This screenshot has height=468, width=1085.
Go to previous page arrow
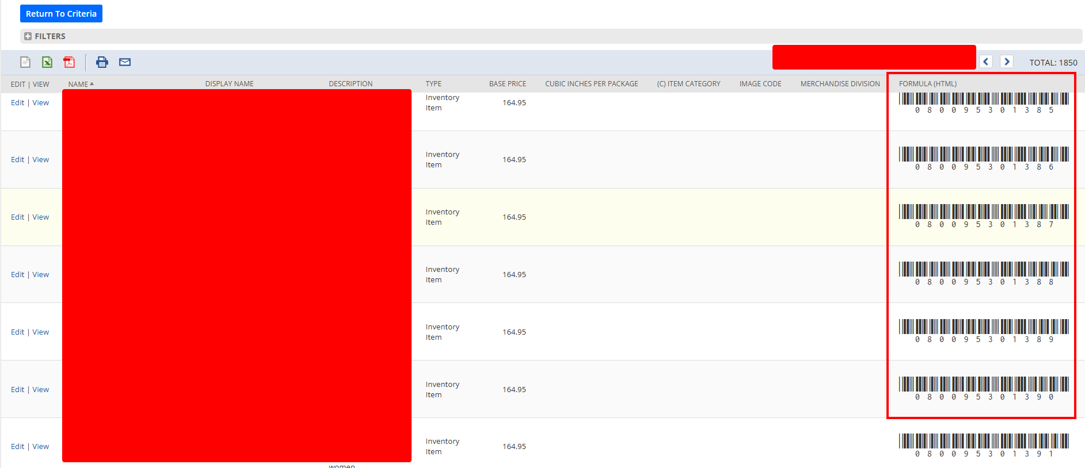pyautogui.click(x=986, y=62)
